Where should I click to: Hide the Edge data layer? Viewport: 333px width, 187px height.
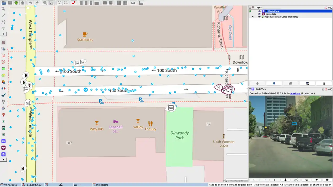tap(259, 14)
